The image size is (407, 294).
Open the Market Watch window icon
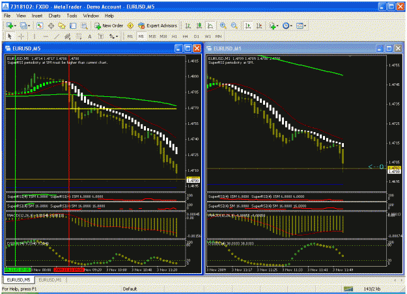(40, 25)
